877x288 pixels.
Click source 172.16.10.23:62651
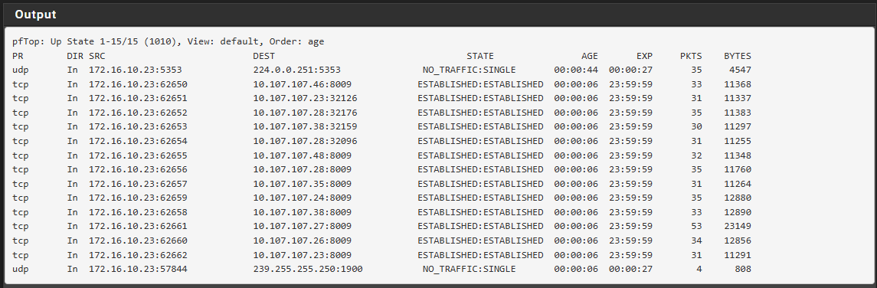click(138, 98)
